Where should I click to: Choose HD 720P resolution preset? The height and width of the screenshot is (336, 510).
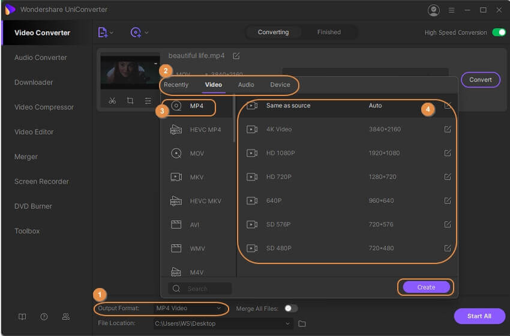[347, 177]
